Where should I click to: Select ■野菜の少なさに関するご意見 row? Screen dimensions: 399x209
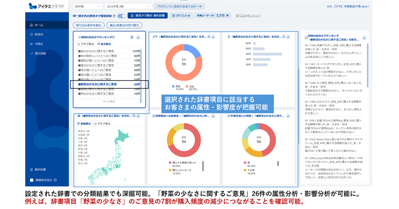tap(109, 84)
